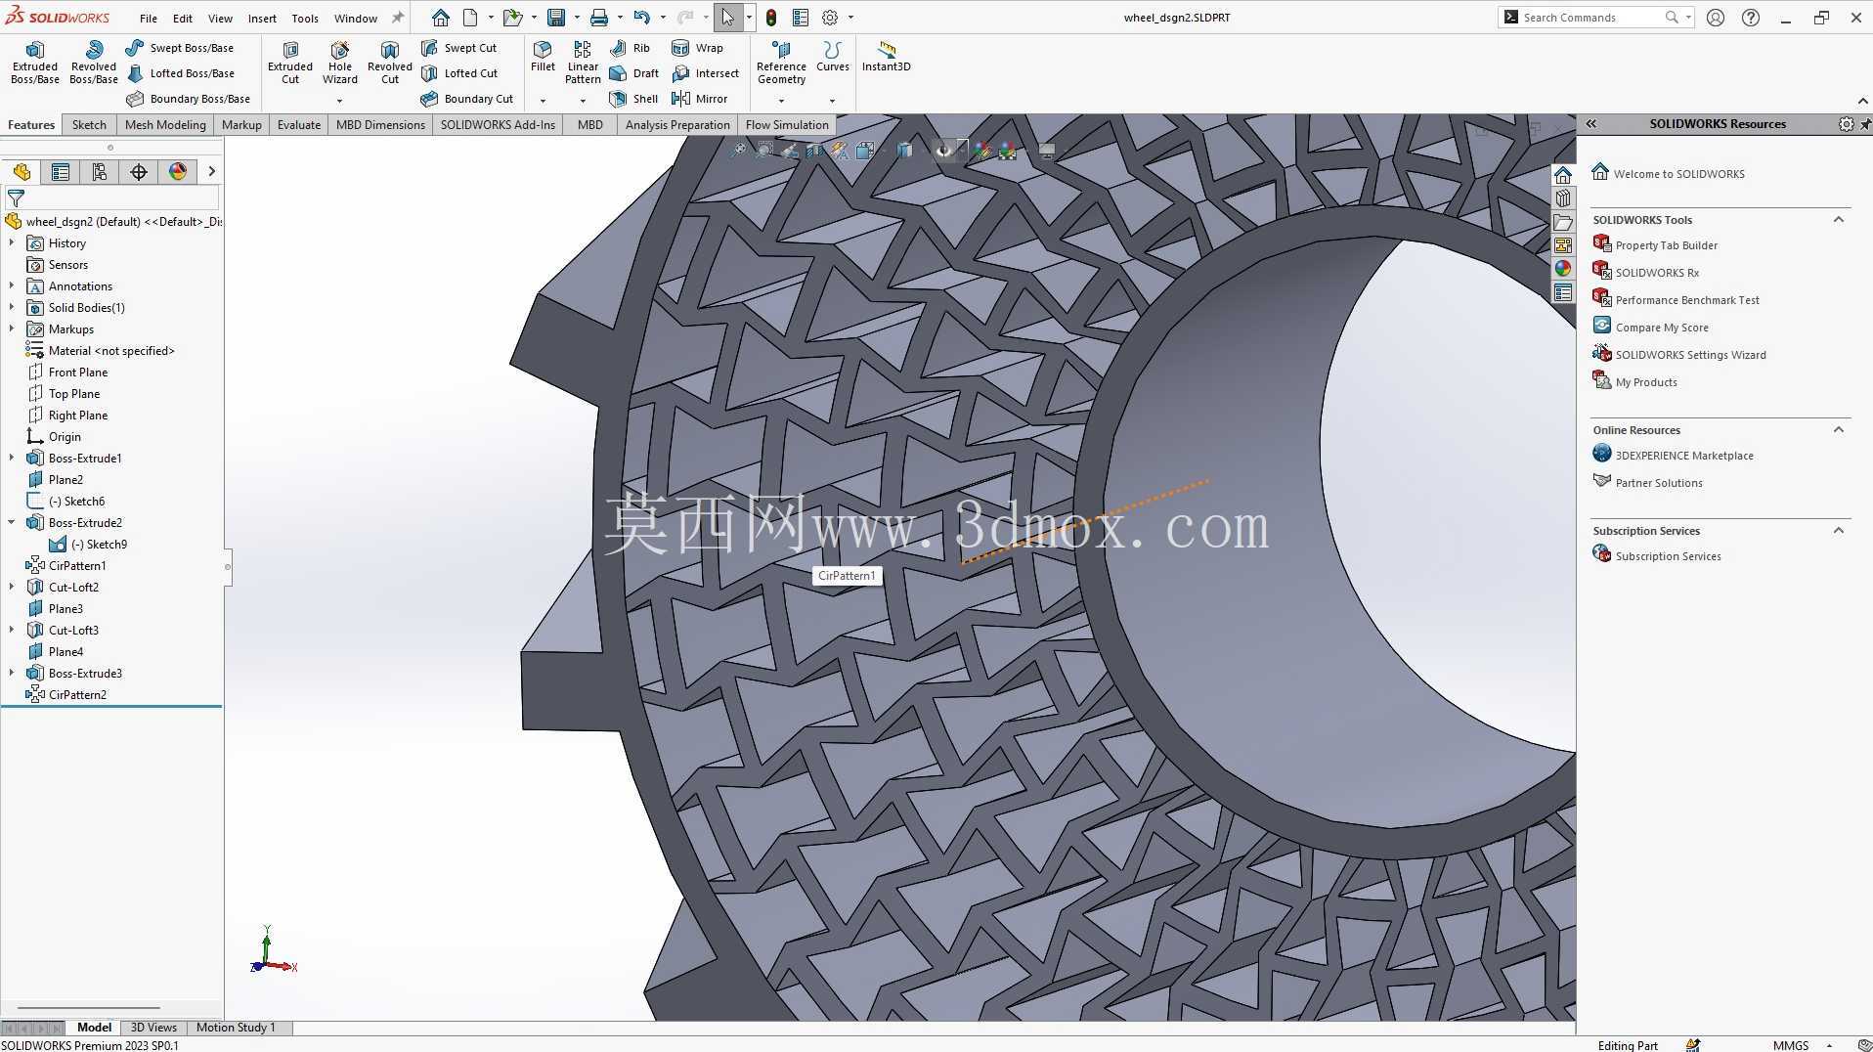This screenshot has height=1052, width=1873.
Task: Toggle Instant3D mode
Action: click(x=886, y=57)
